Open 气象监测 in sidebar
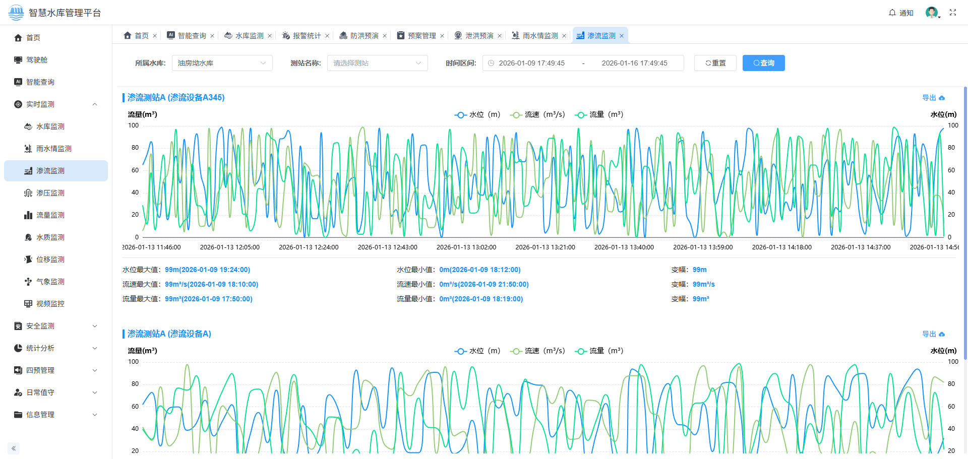Viewport: 968px width, 459px height. click(x=50, y=282)
